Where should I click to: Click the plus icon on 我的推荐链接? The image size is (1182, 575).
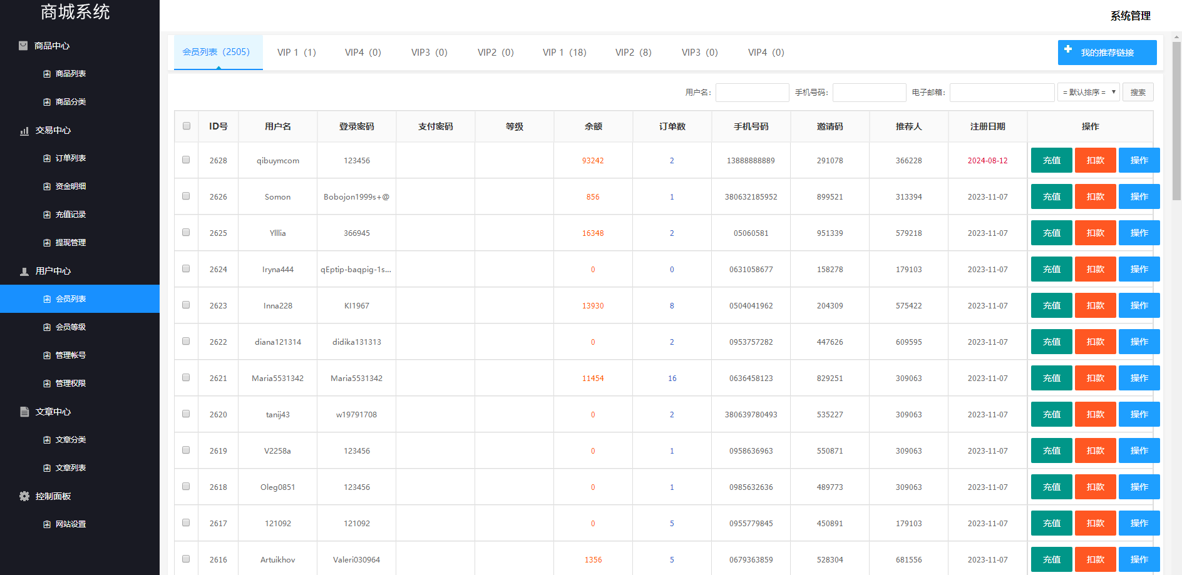(1068, 49)
